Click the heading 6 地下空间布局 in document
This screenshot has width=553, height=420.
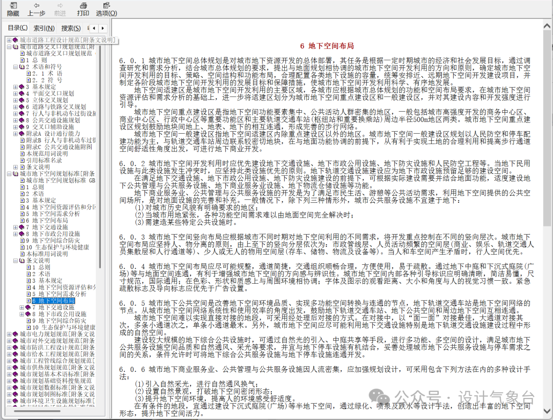(x=327, y=46)
